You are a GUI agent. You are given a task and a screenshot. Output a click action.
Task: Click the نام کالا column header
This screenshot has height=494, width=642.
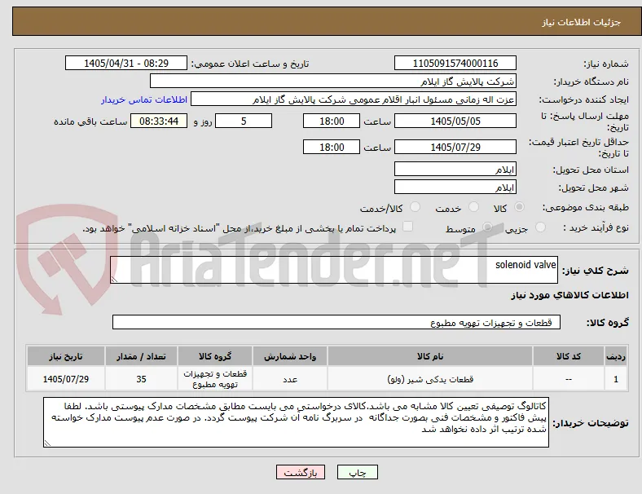pyautogui.click(x=430, y=356)
